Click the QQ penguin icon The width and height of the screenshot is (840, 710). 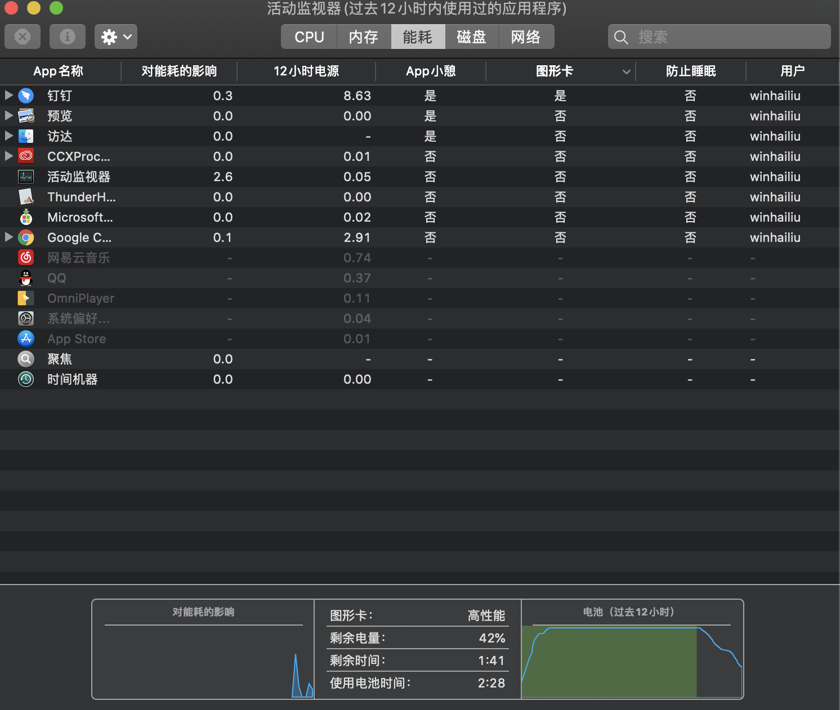[26, 278]
